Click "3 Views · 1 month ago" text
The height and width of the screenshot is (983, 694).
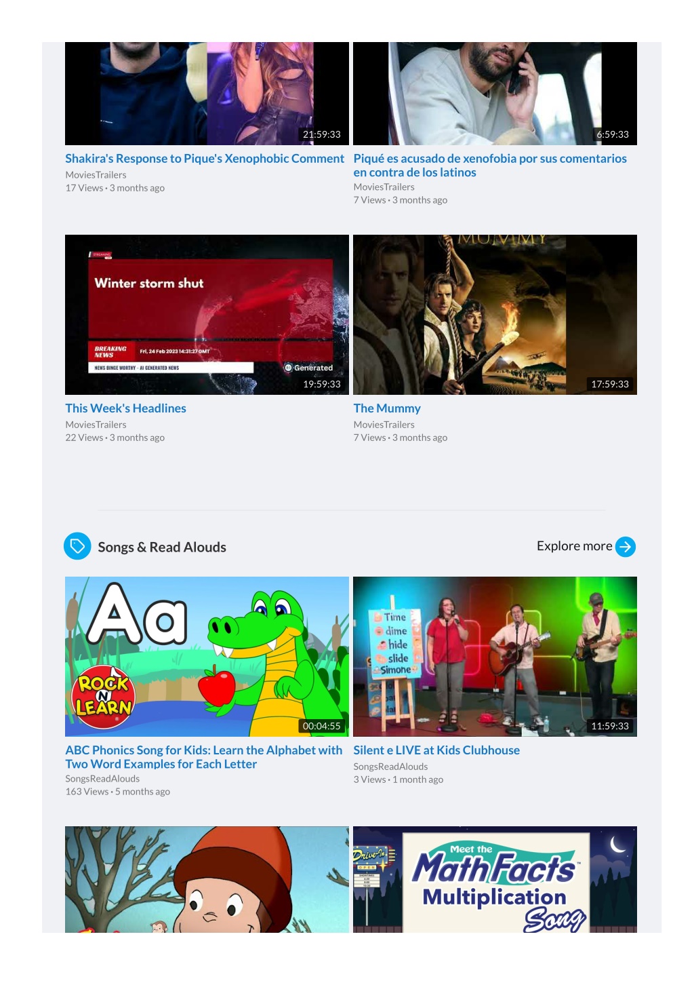pos(398,779)
